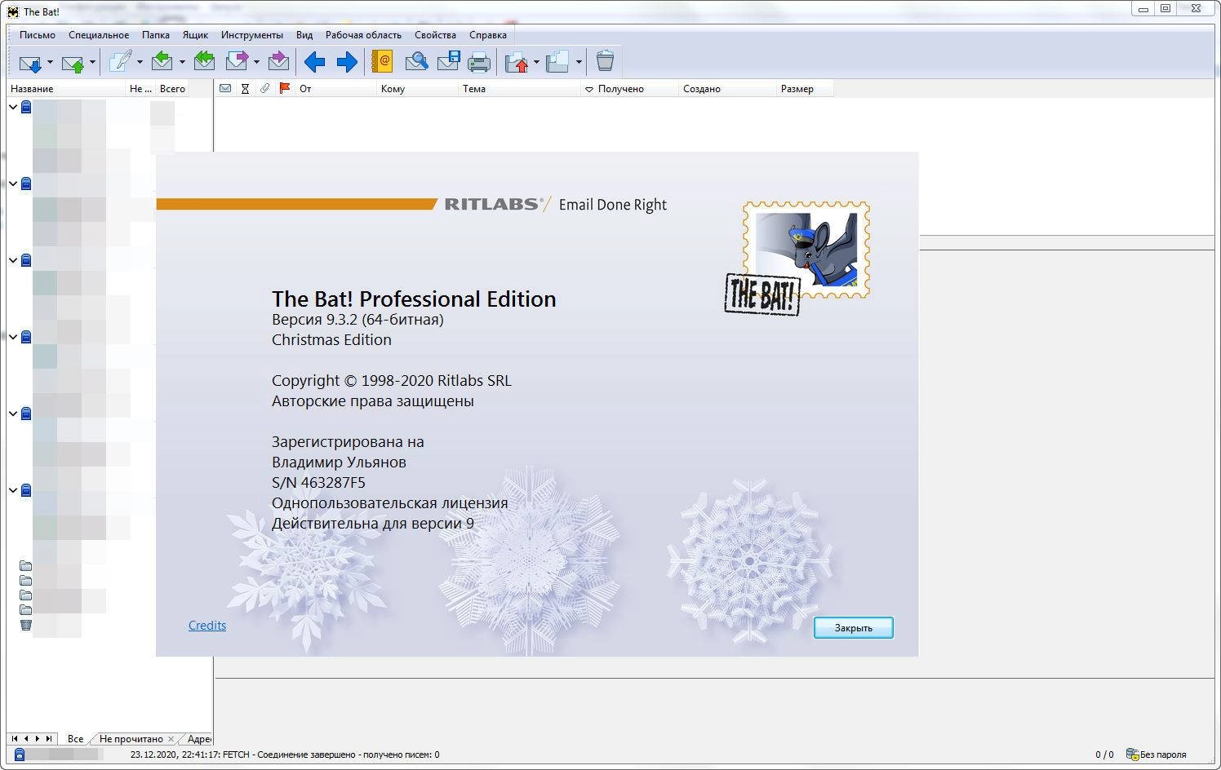
Task: Redirect message with purple arrow icon
Action: [x=278, y=62]
